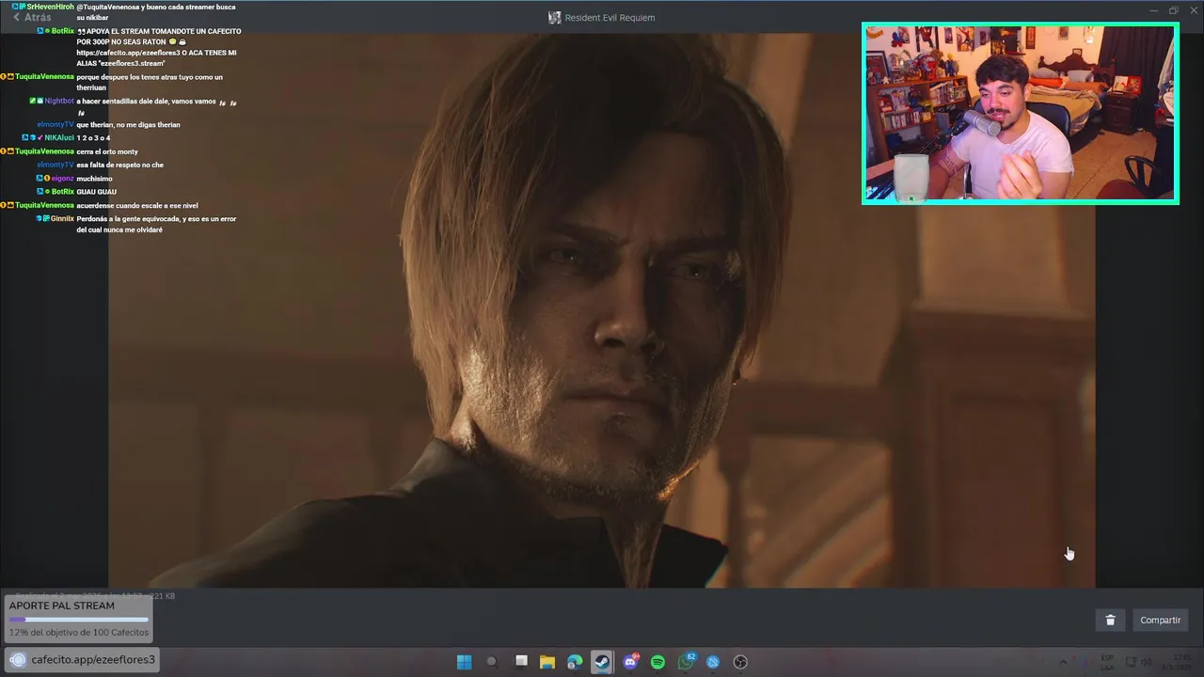Go back with the Atrás button
This screenshot has height=677, width=1204.
(31, 17)
